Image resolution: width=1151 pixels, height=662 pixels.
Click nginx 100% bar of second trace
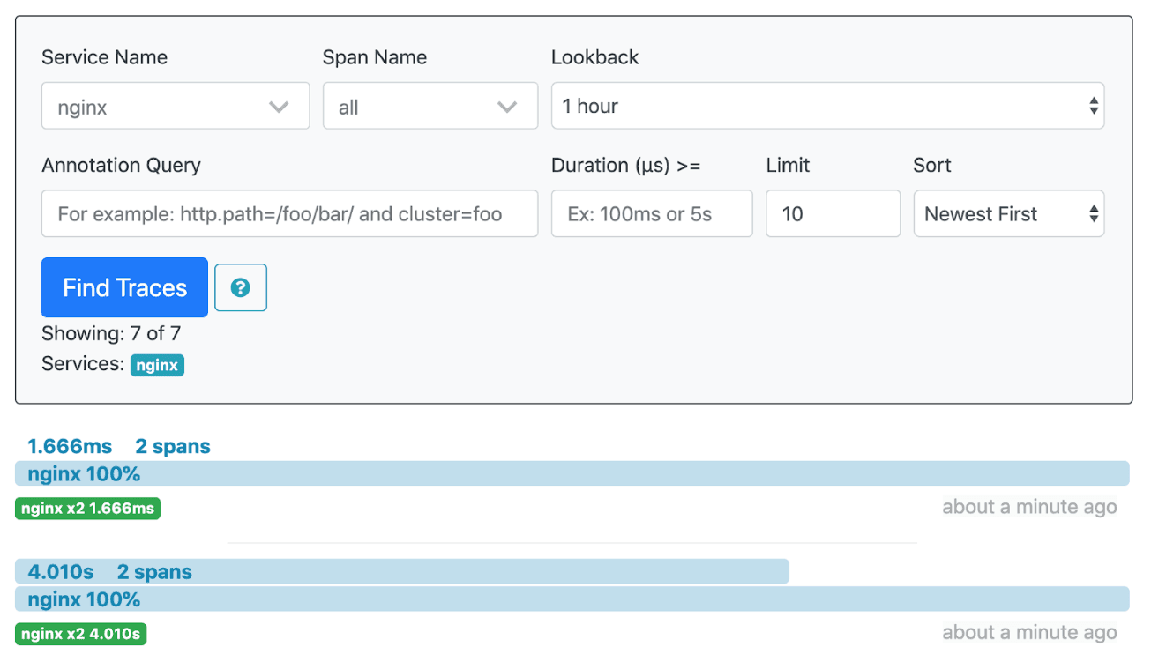[x=572, y=599]
